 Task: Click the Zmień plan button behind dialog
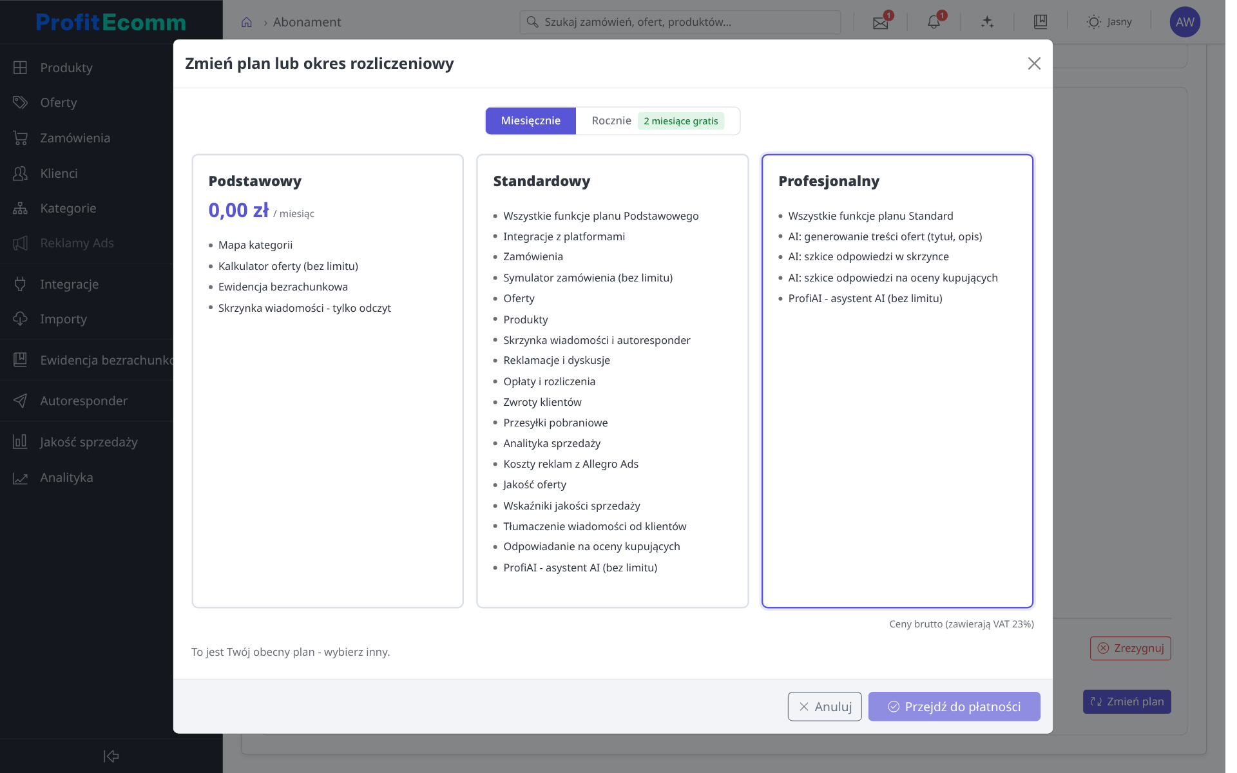coord(1126,701)
